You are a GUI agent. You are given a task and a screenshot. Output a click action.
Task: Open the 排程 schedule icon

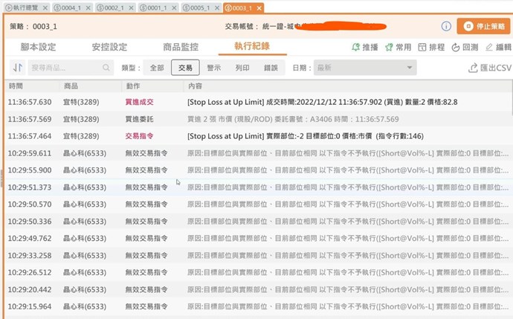tap(431, 47)
